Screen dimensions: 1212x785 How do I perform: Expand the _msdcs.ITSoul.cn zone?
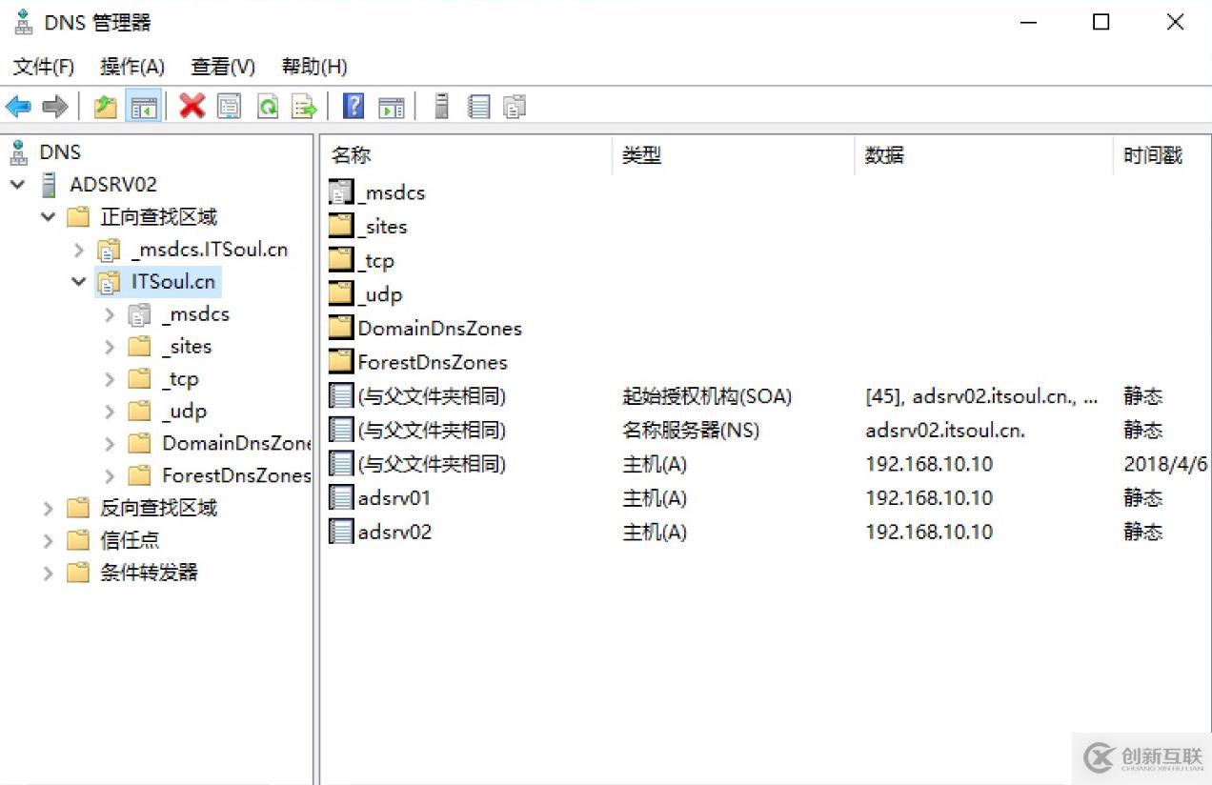coord(79,251)
